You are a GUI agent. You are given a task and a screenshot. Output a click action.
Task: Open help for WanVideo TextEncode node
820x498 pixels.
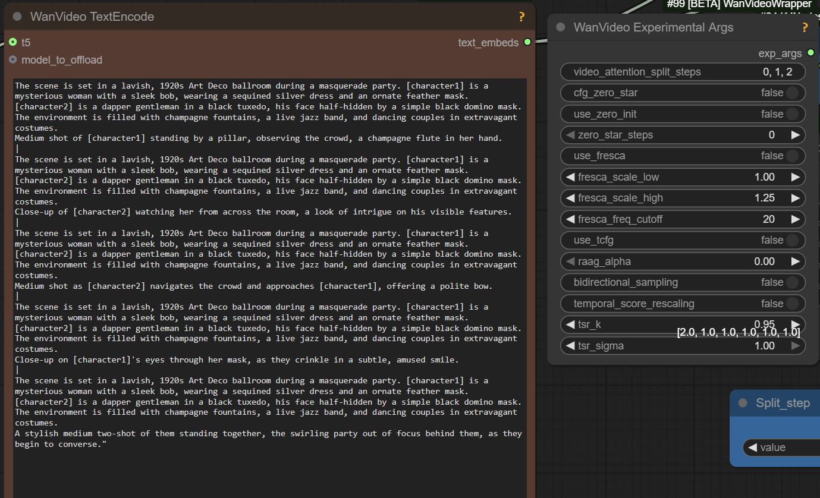point(521,17)
